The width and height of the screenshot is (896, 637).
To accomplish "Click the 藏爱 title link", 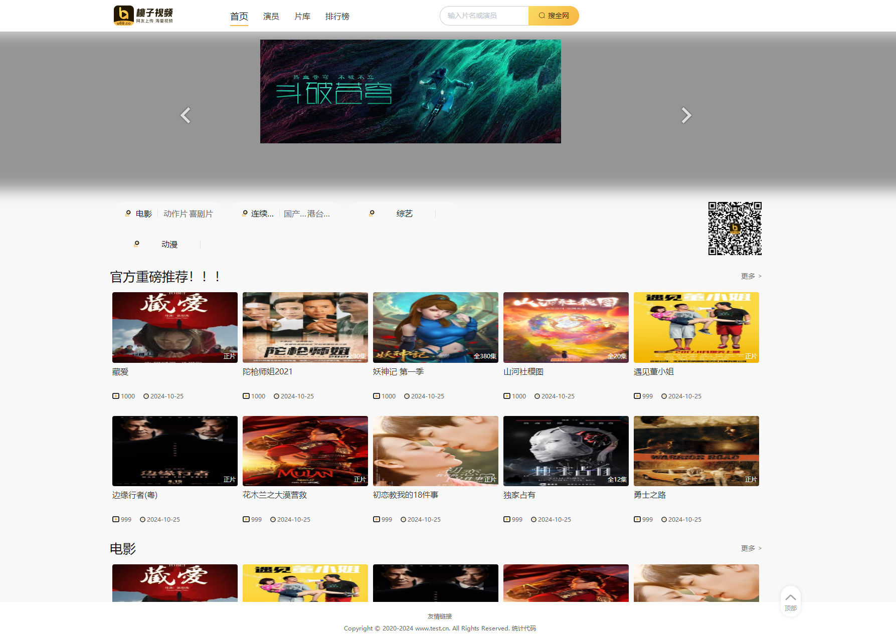I will pos(120,372).
